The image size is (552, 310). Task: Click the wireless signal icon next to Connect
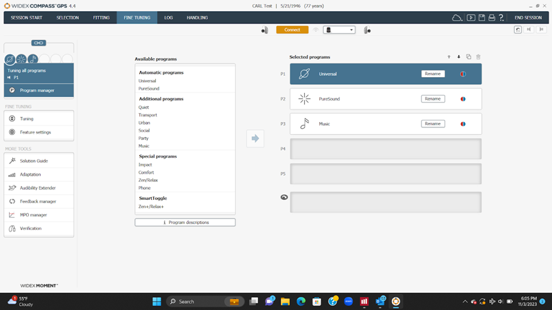tap(316, 30)
